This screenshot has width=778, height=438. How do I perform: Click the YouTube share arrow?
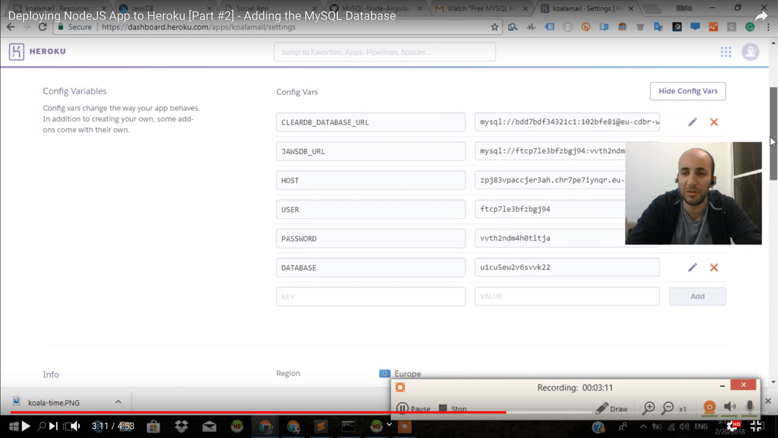tap(761, 16)
